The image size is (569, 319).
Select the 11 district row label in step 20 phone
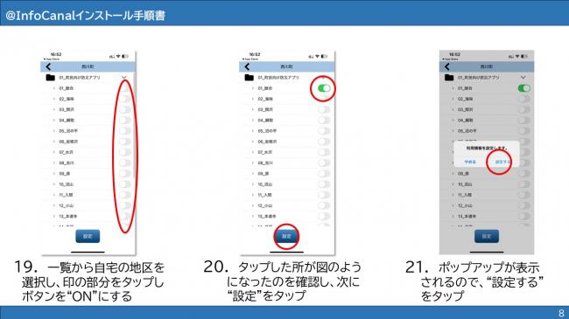point(264,195)
